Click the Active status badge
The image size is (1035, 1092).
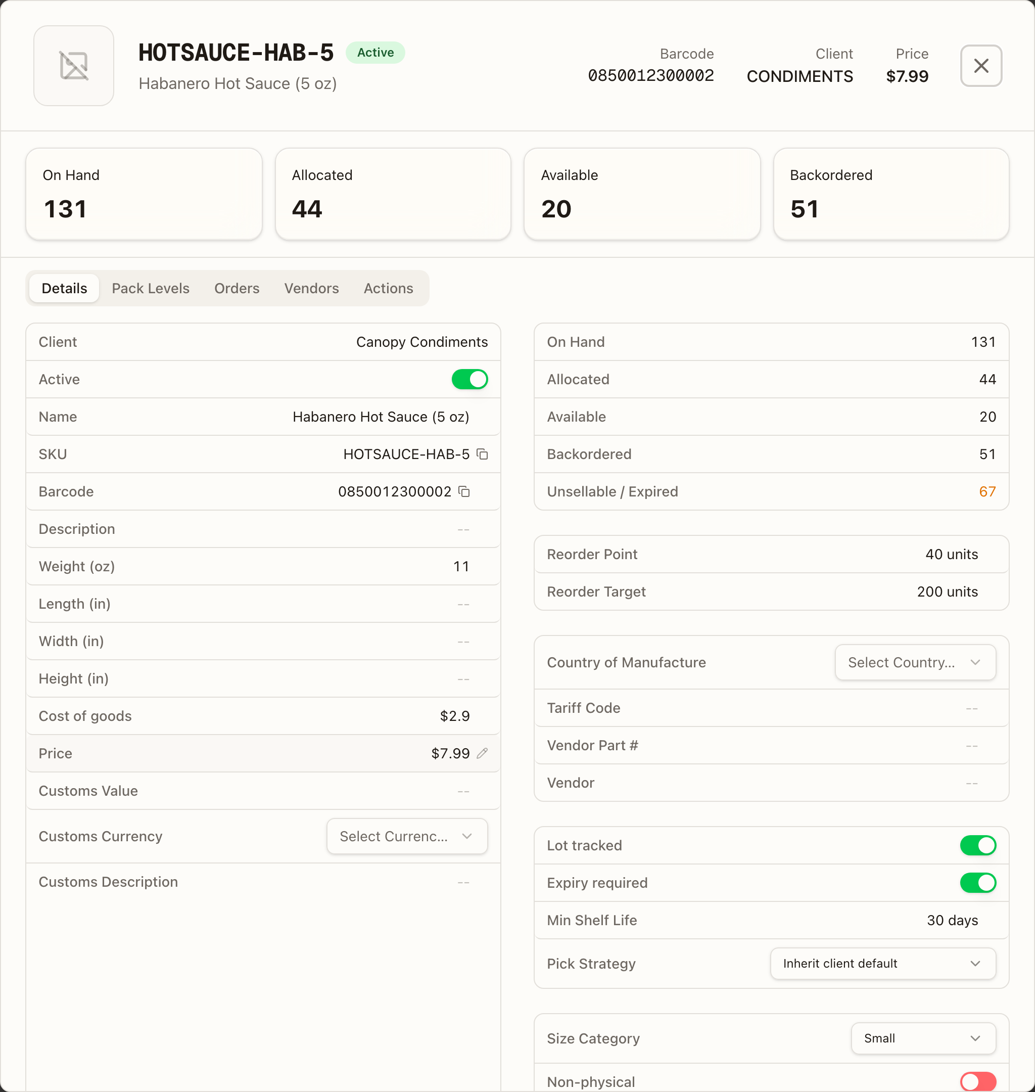tap(375, 53)
